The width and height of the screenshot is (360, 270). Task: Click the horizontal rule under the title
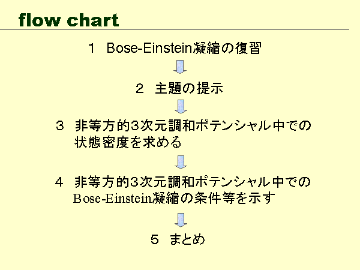180,30
